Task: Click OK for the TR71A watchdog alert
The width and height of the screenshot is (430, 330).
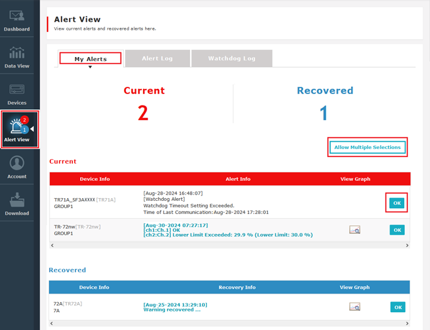Action: (x=397, y=203)
